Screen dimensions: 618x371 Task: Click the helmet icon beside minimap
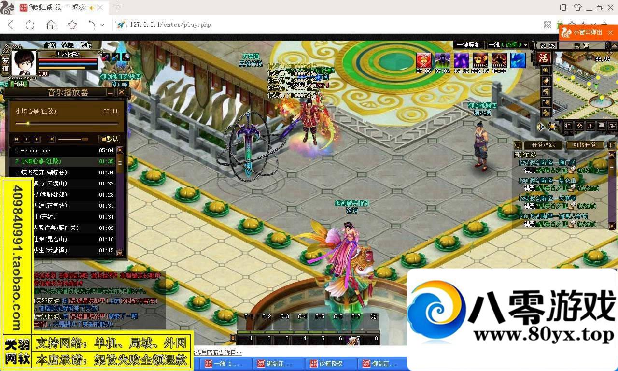coord(546,91)
